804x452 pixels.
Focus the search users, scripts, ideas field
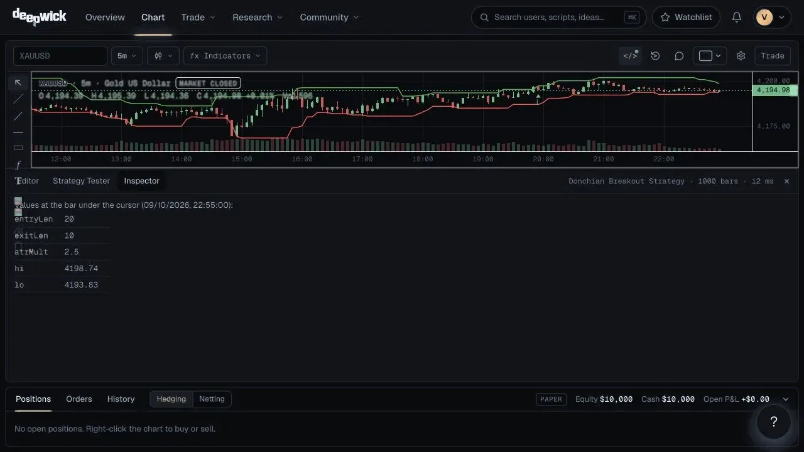(x=558, y=18)
